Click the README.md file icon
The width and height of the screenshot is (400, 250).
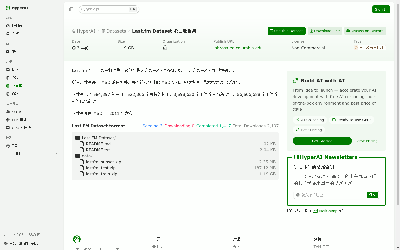pos(82,144)
